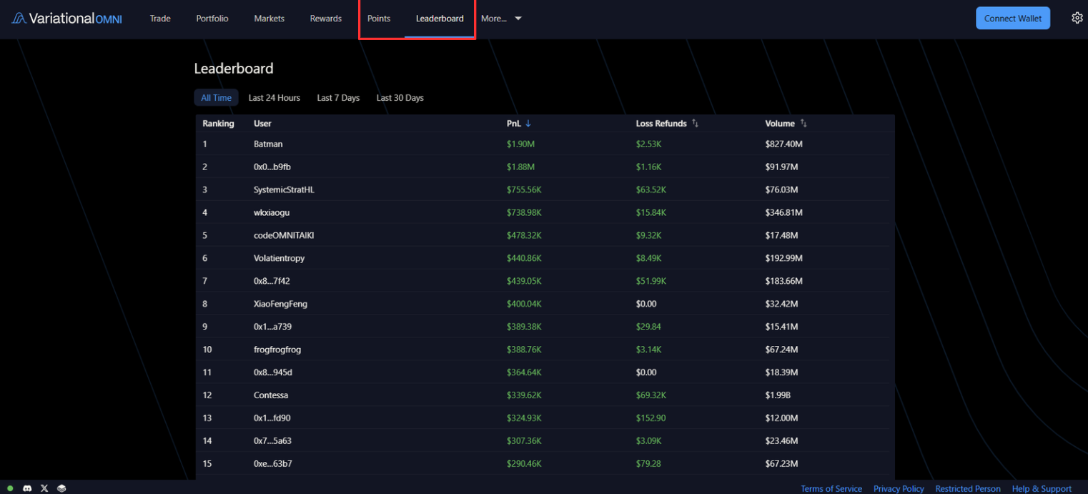Screen dimensions: 1088x494
Task: Select the Trade menu item
Action: tap(159, 19)
